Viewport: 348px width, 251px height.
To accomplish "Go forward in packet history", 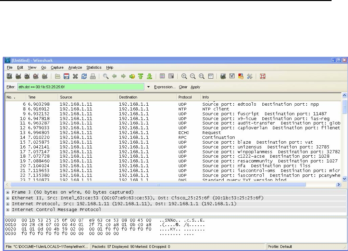I will pos(123,77).
